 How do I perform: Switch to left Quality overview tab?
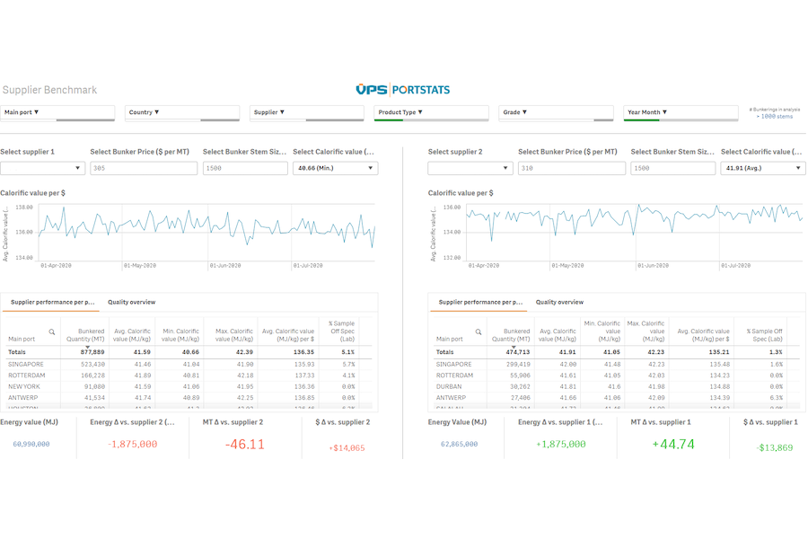[131, 302]
